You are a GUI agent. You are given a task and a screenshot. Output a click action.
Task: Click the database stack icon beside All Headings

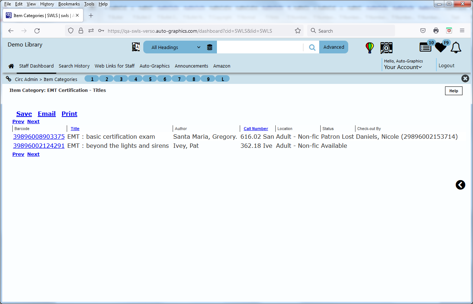coord(210,47)
